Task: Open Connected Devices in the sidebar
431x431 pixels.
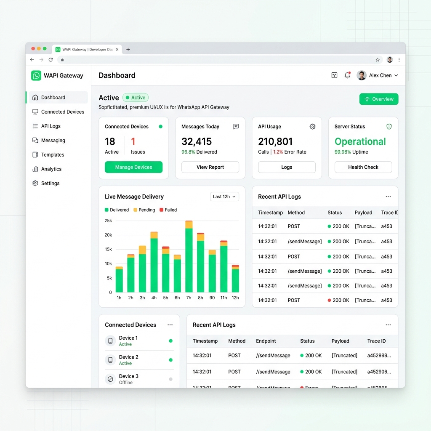Action: tap(58, 112)
